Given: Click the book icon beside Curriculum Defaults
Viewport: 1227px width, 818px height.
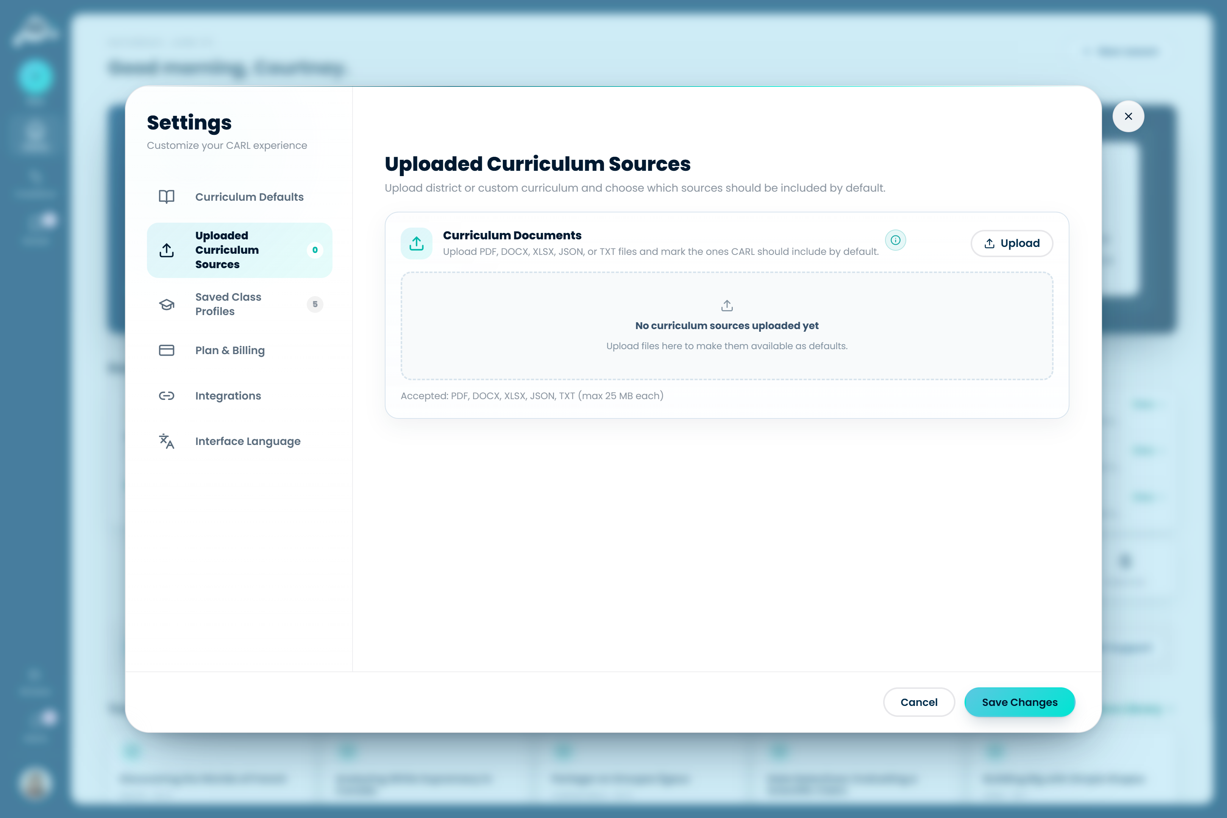Looking at the screenshot, I should (x=166, y=197).
